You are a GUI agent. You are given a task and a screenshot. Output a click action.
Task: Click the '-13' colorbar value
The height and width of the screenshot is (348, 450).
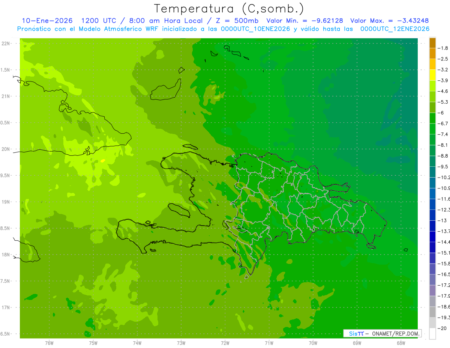pyautogui.click(x=443, y=220)
